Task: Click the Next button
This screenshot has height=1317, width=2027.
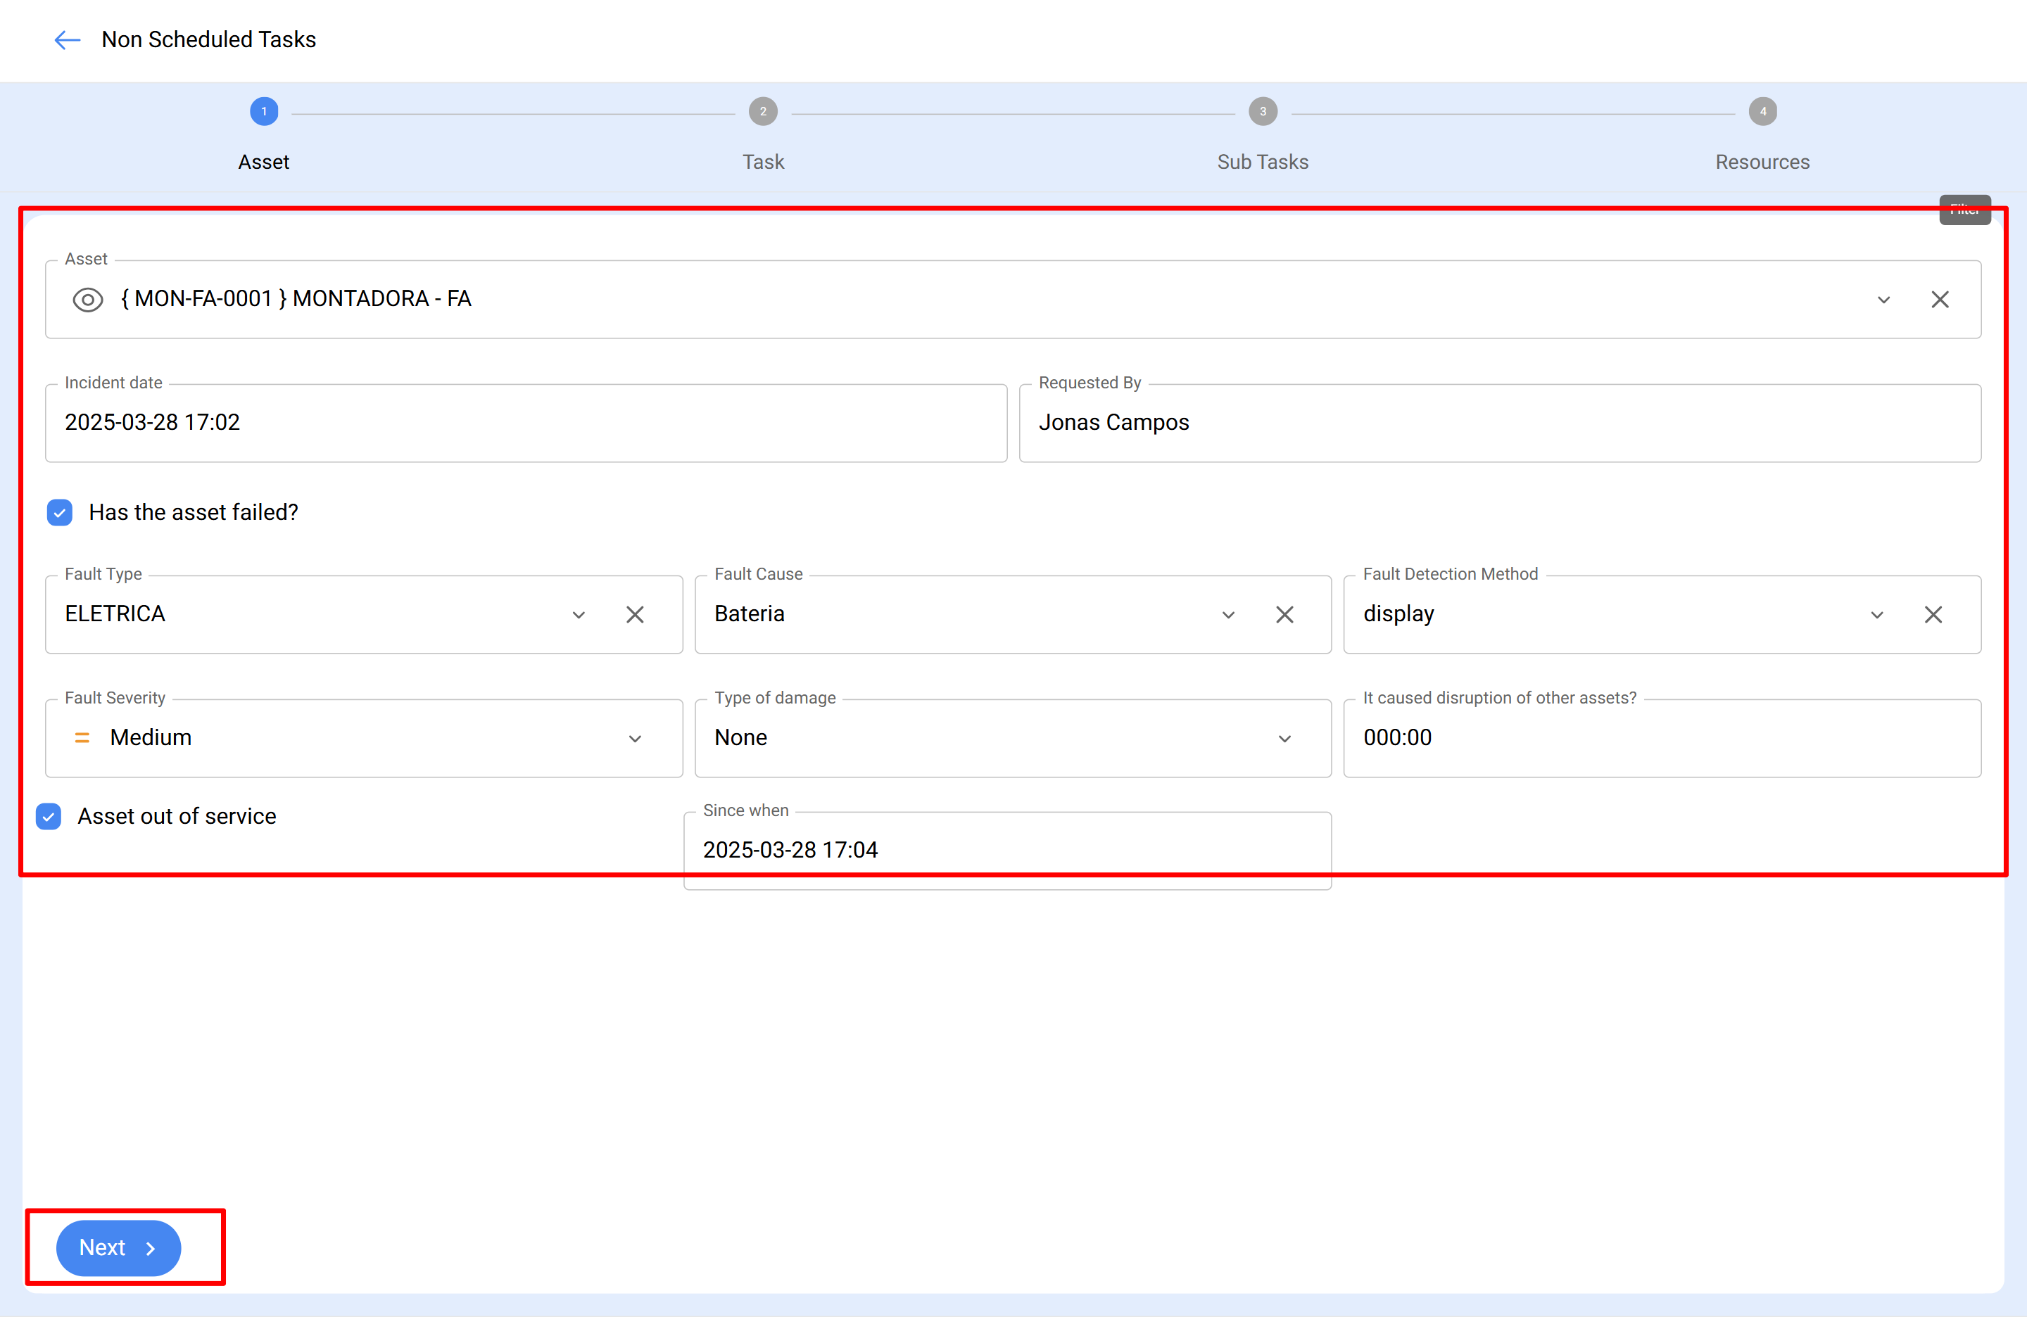Action: (x=118, y=1248)
